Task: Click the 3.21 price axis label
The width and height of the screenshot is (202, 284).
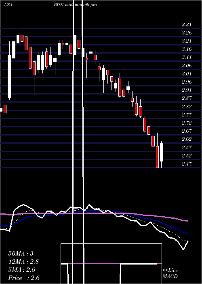Action: tap(187, 41)
